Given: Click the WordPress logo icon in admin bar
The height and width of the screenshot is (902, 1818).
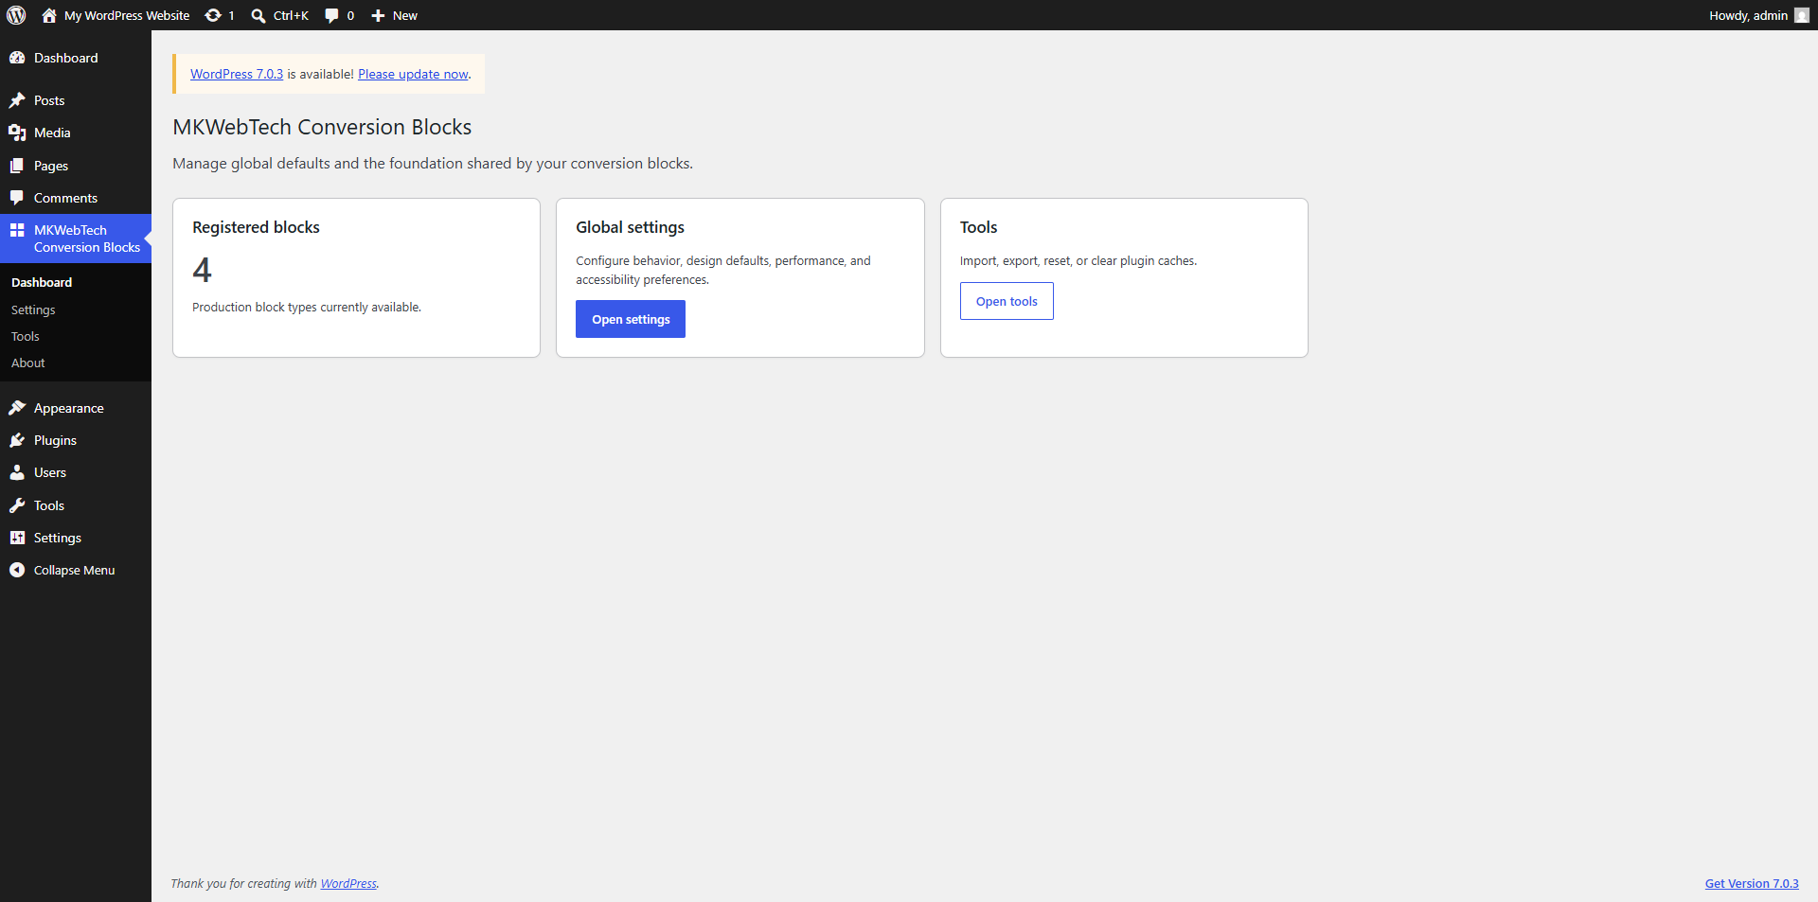Looking at the screenshot, I should point(16,15).
